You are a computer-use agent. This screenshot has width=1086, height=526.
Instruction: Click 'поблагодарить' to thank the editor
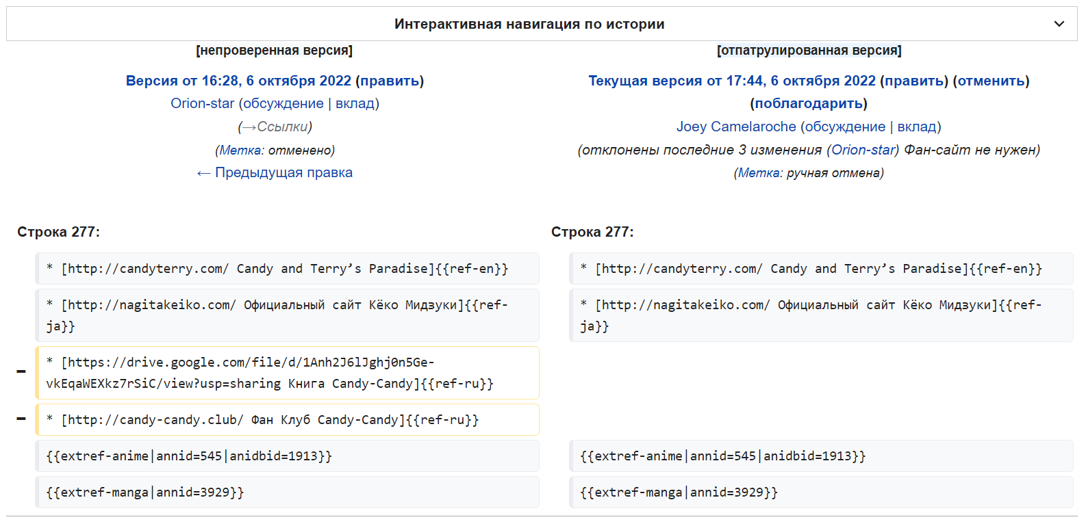point(809,103)
